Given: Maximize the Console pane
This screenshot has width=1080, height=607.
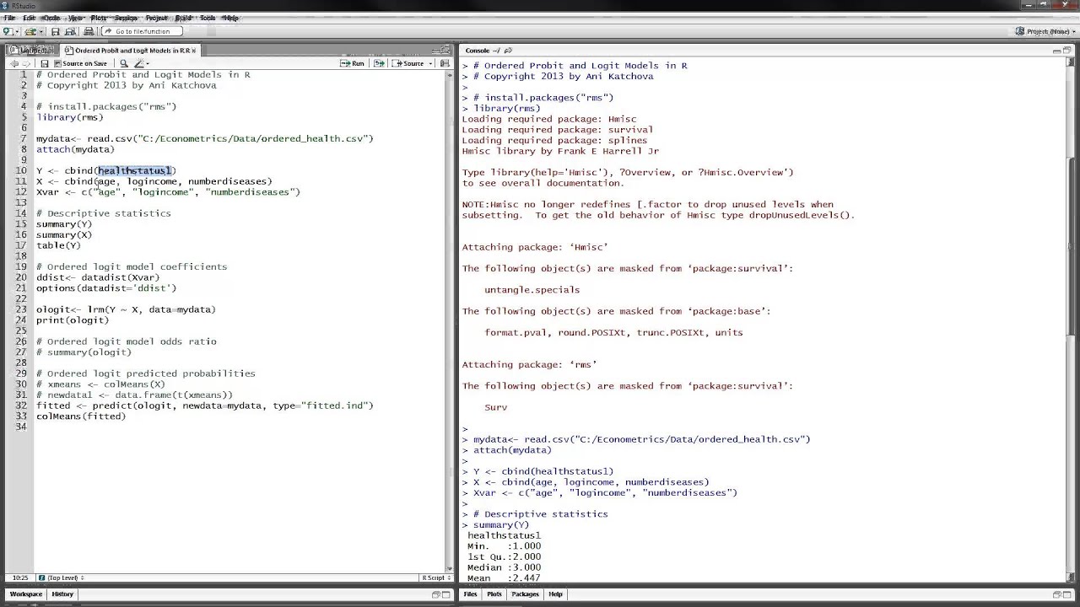Looking at the screenshot, I should click(x=1068, y=51).
